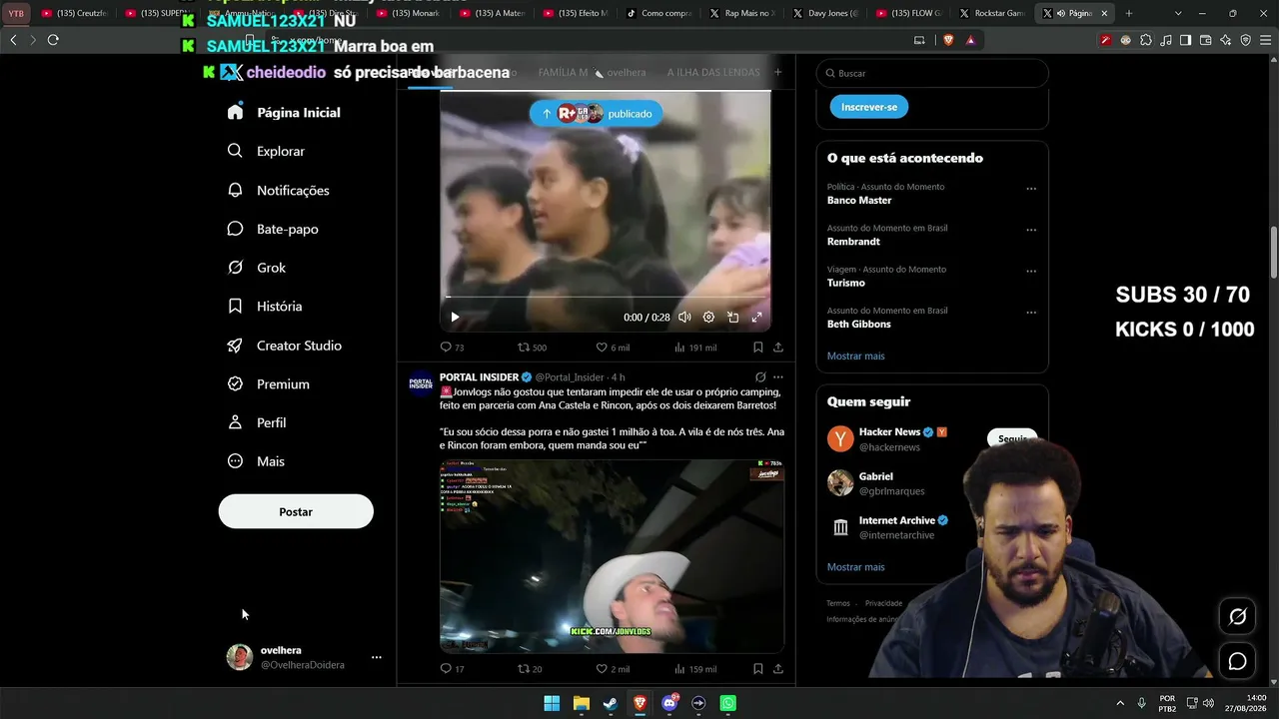Screen dimensions: 1279x719
Task: Open WhatsApp from the taskbar
Action: (x=728, y=703)
